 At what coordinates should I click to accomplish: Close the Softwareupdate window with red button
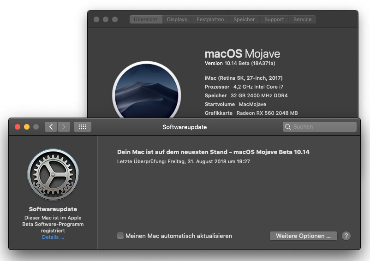pos(18,127)
